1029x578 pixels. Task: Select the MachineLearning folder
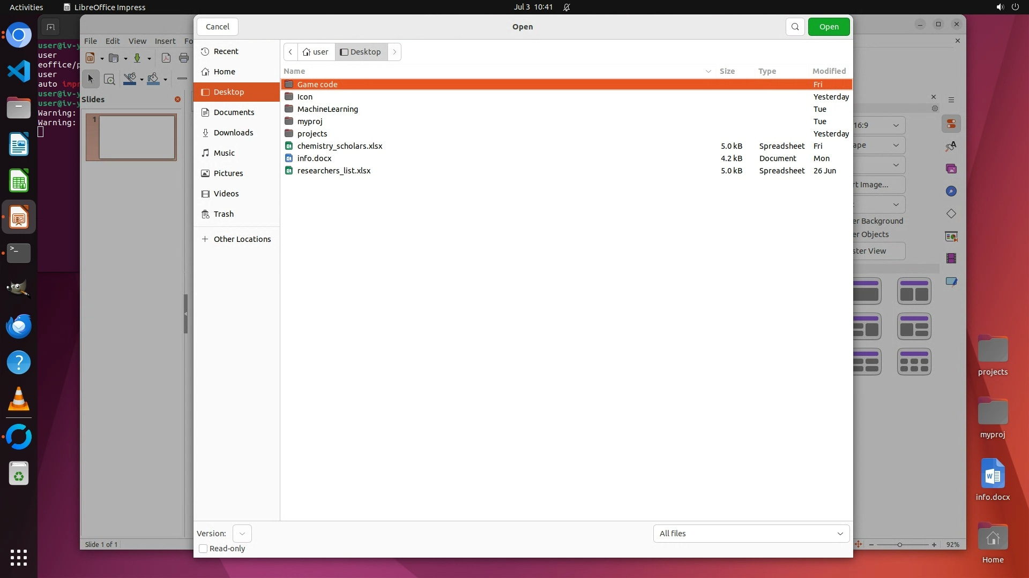click(x=327, y=109)
